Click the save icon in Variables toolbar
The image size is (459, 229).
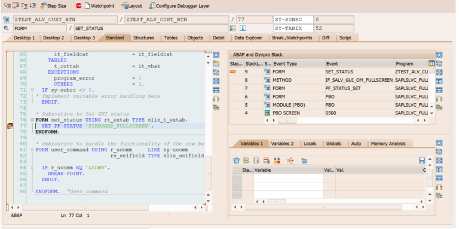pos(422,160)
